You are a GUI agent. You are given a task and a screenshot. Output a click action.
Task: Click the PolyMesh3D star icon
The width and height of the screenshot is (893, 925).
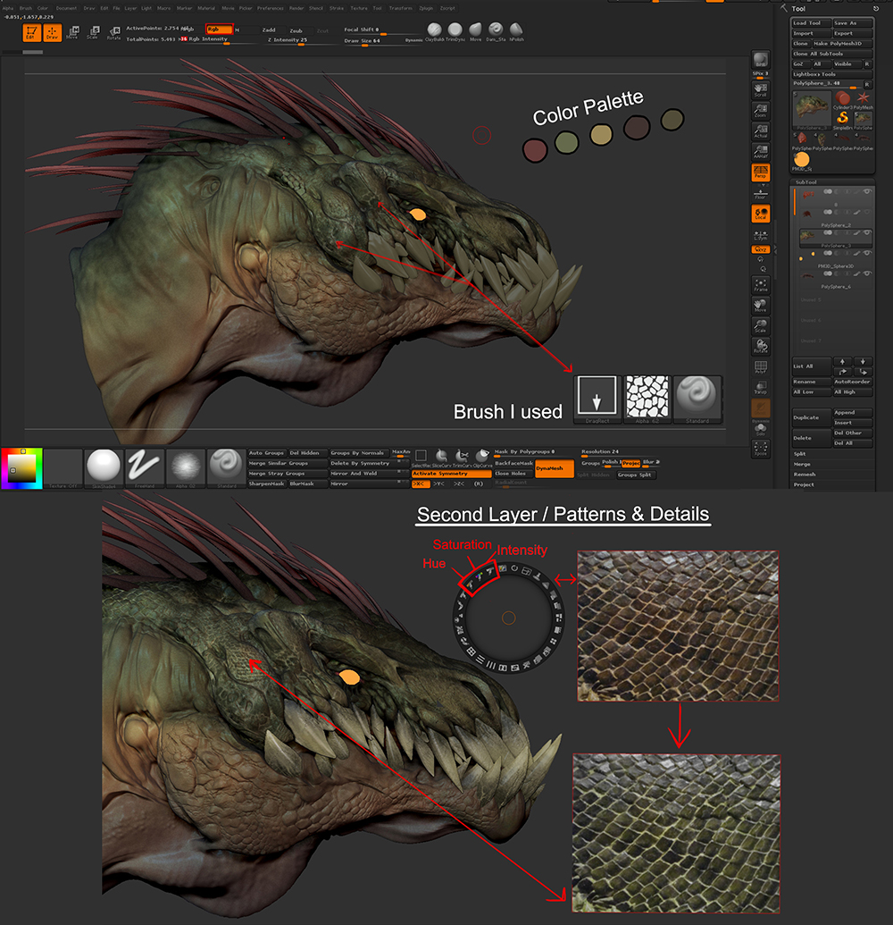[864, 98]
